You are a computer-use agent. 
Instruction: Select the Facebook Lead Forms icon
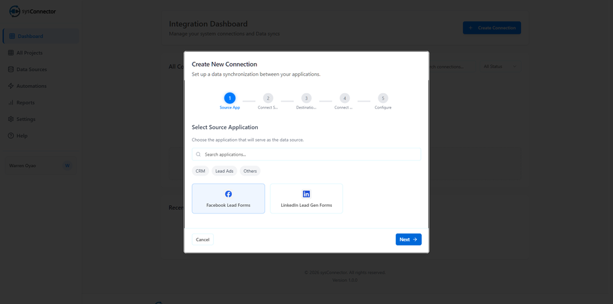click(229, 194)
